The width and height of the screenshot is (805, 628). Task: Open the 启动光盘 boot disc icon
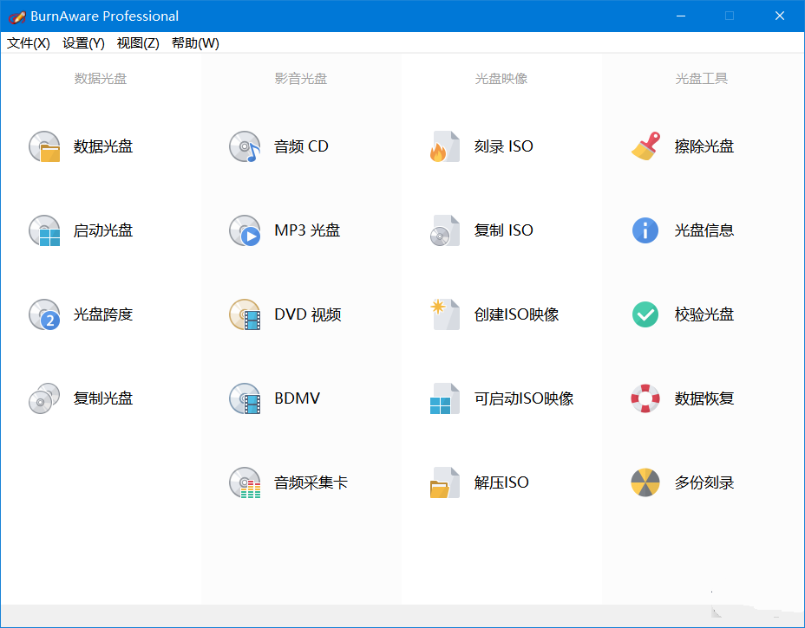point(44,230)
